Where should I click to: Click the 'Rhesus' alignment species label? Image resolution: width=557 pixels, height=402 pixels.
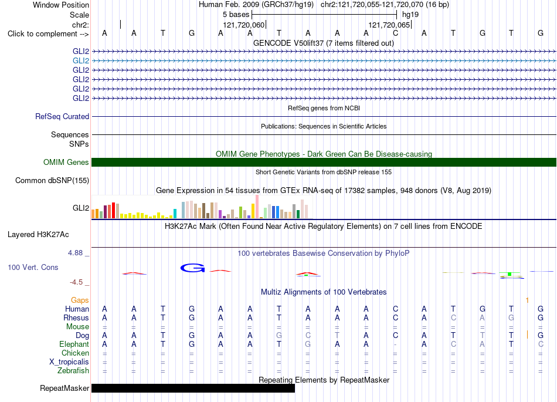[76, 317]
